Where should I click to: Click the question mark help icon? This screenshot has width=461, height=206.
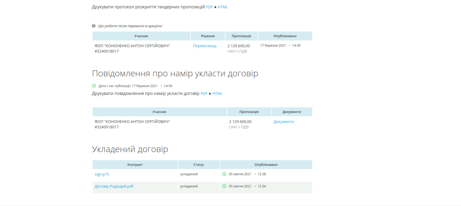click(94, 26)
